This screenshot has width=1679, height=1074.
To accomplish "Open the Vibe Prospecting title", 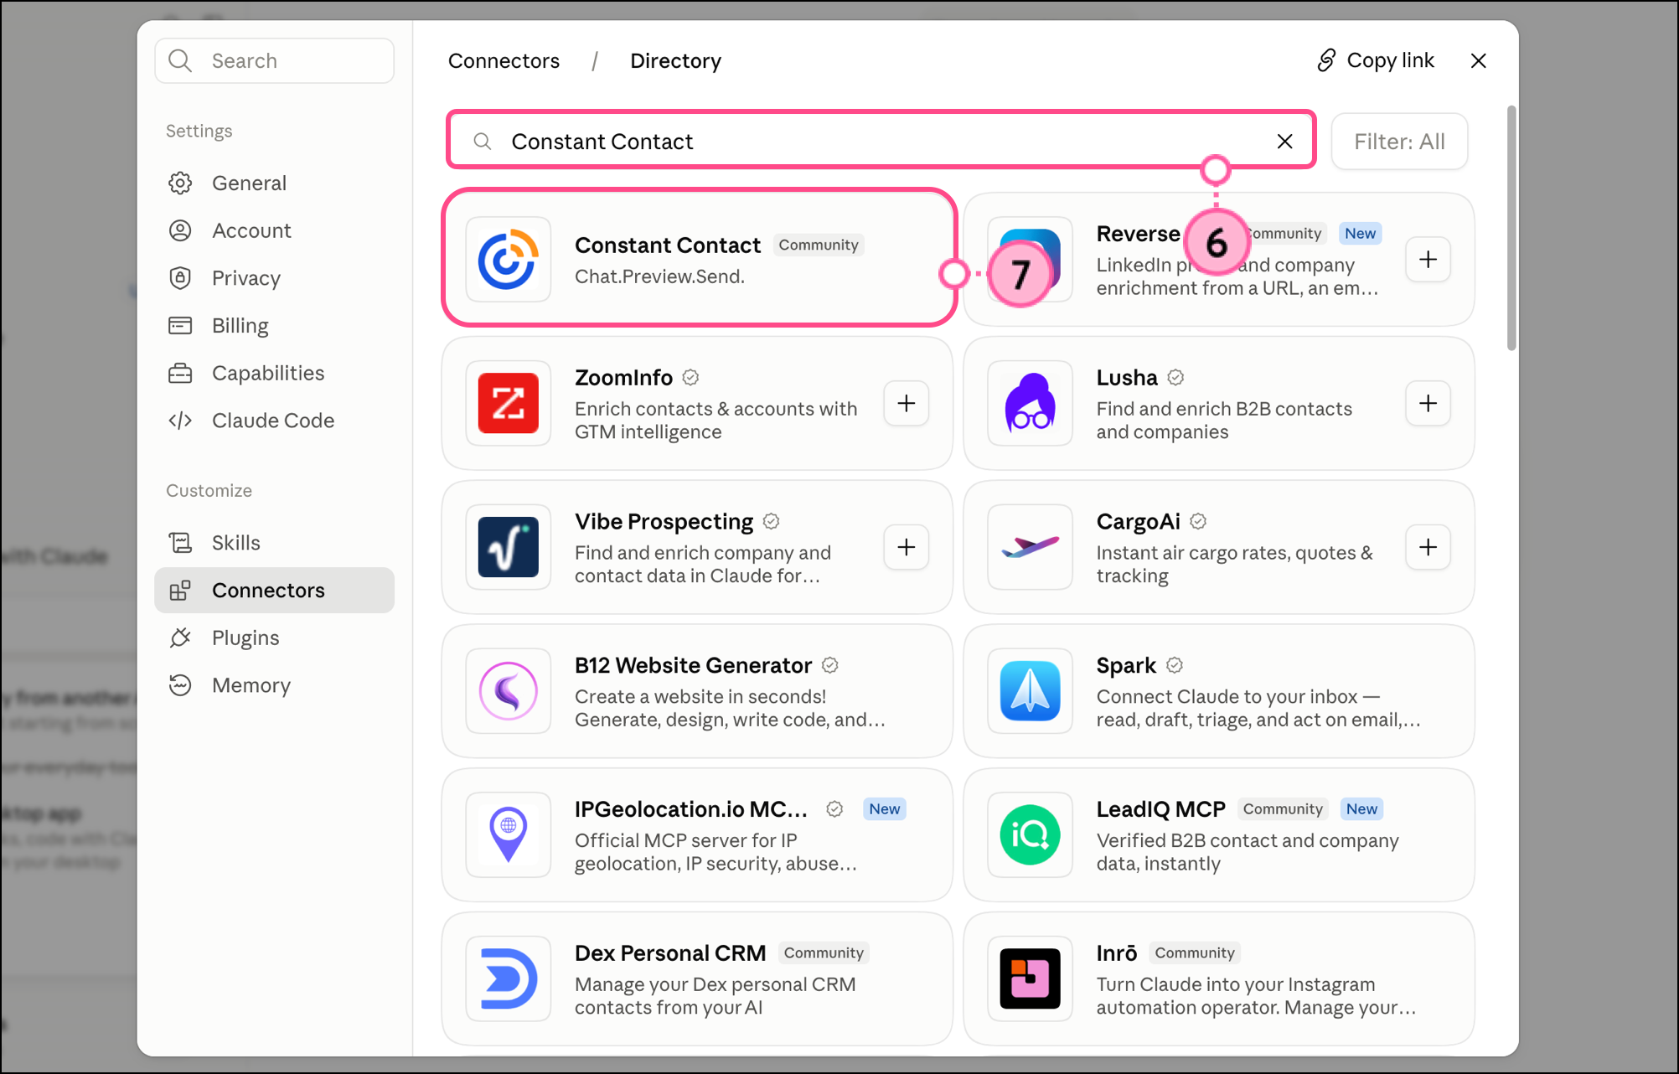I will [664, 522].
